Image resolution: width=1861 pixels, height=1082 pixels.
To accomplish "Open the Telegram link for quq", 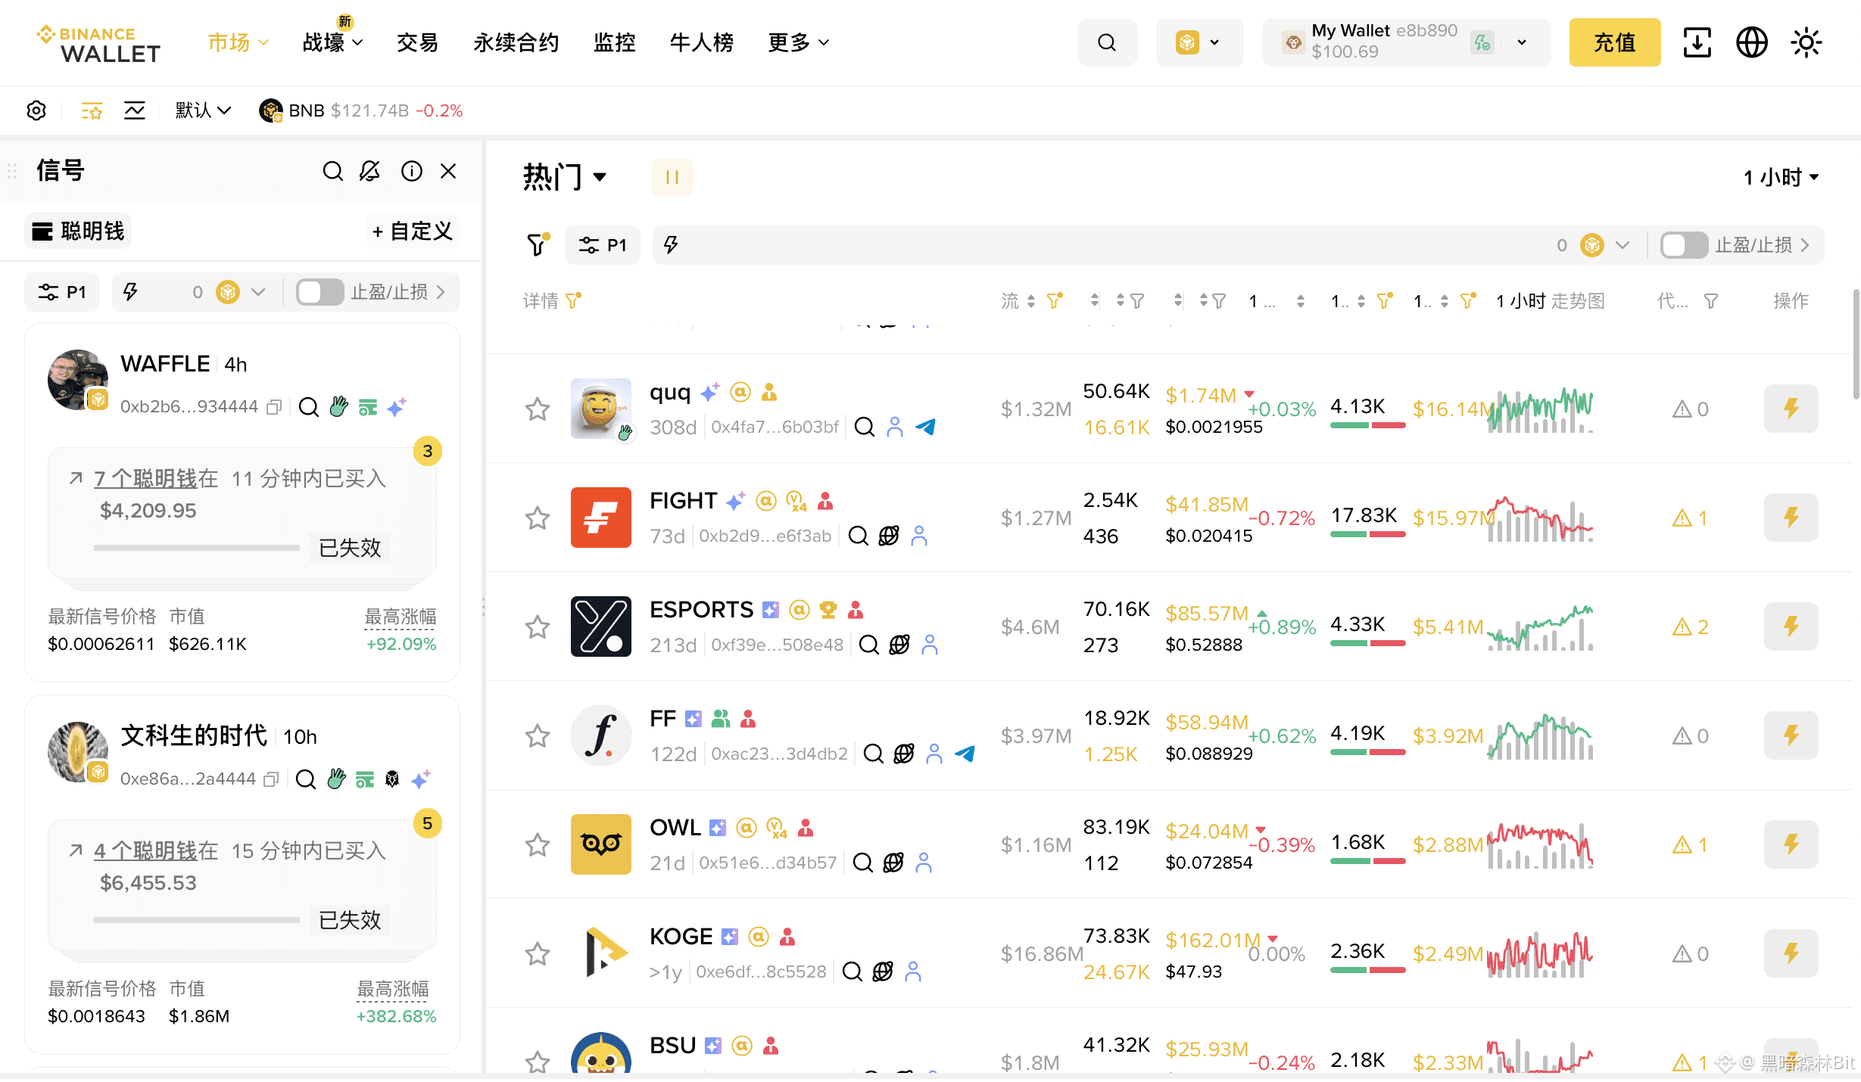I will tap(925, 427).
